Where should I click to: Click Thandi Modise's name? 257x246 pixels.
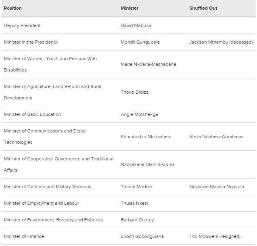(x=136, y=187)
